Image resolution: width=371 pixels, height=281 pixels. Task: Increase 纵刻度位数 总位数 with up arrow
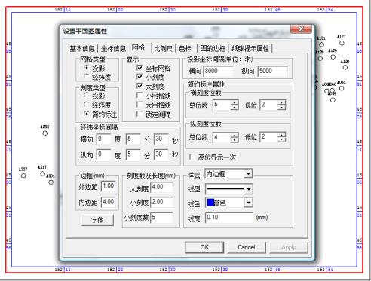(235, 135)
